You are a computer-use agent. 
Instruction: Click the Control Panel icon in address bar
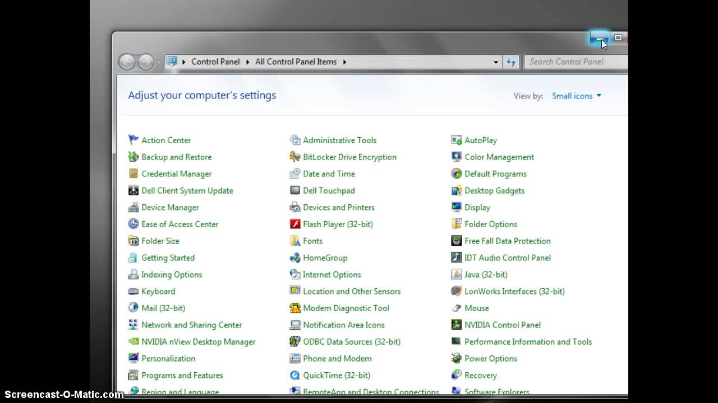tap(172, 62)
